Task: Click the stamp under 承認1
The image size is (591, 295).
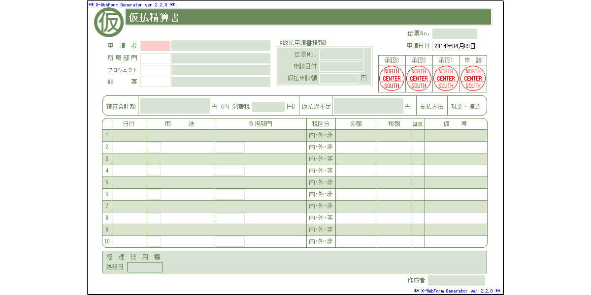Action: click(446, 79)
